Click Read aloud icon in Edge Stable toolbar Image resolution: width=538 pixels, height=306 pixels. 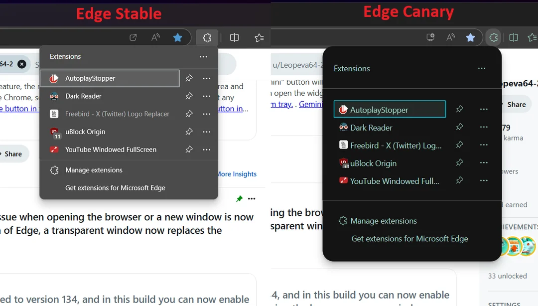pos(156,37)
